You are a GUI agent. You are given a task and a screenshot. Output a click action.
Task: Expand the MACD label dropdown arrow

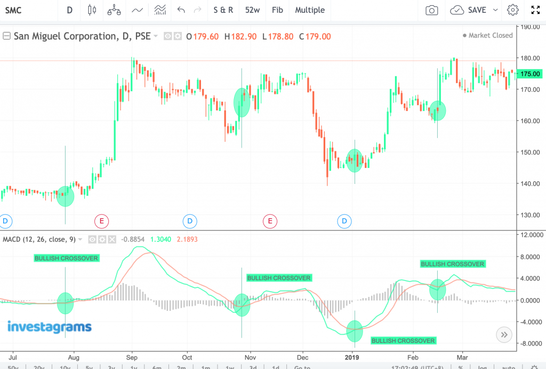[x=80, y=239]
